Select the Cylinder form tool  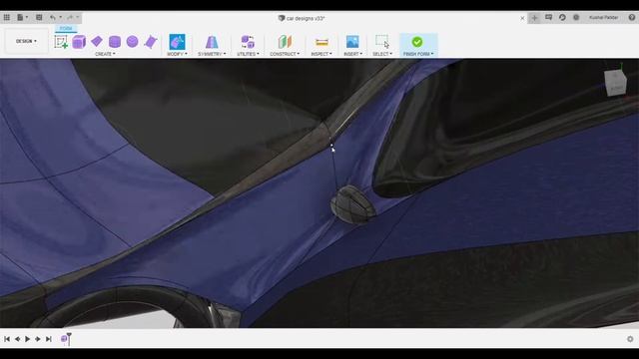coord(115,42)
